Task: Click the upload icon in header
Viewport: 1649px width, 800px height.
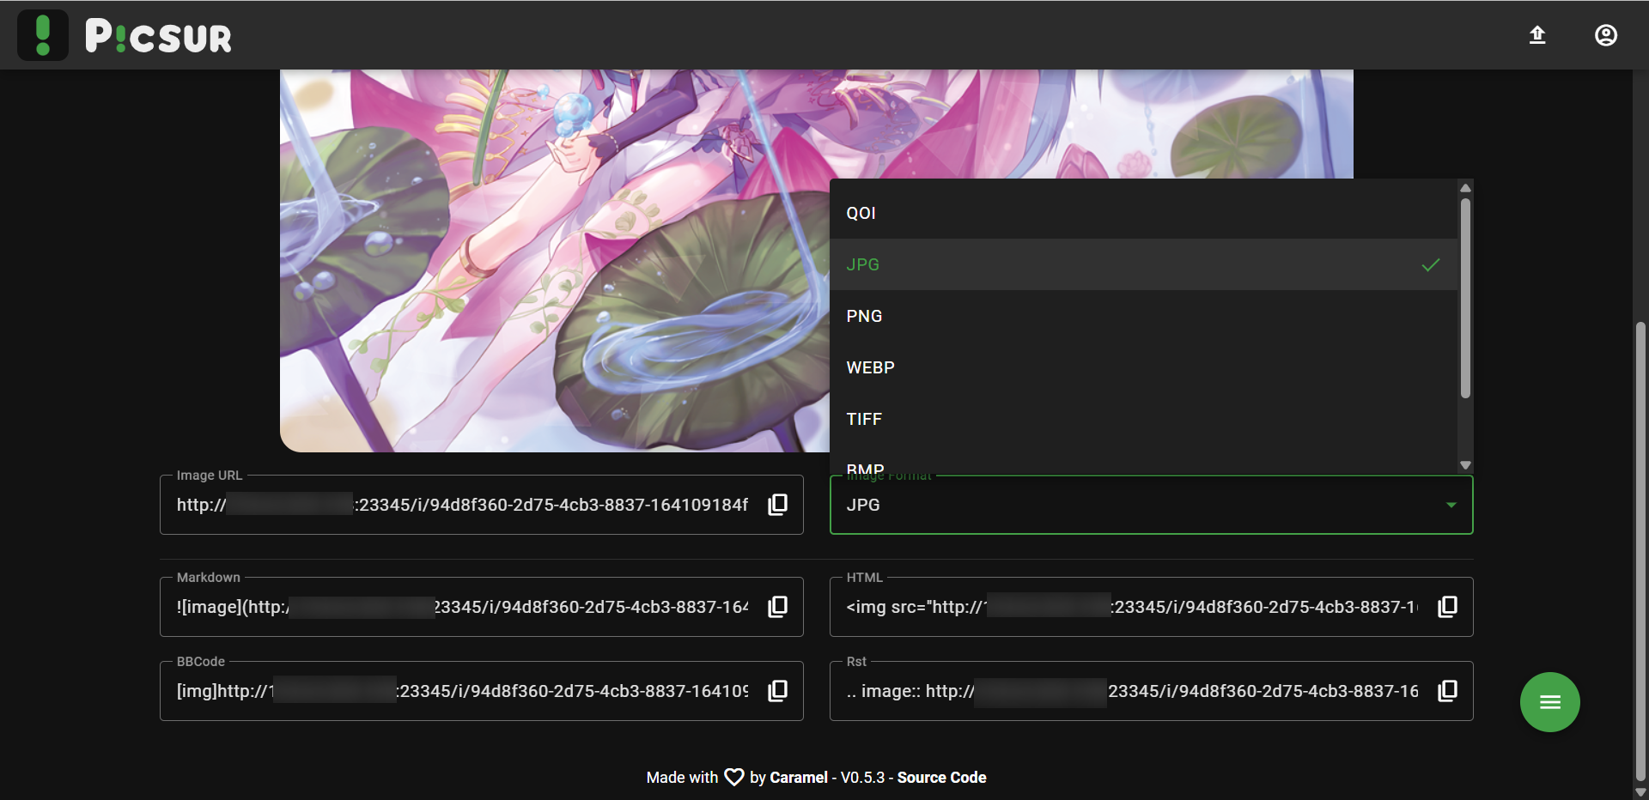Action: (x=1537, y=35)
